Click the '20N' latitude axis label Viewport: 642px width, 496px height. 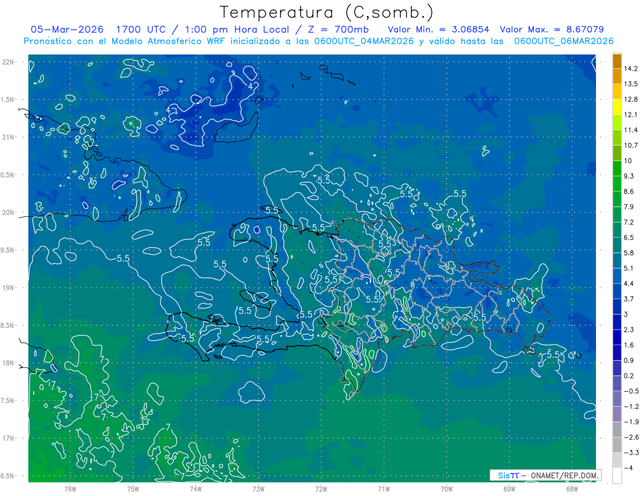pos(9,212)
